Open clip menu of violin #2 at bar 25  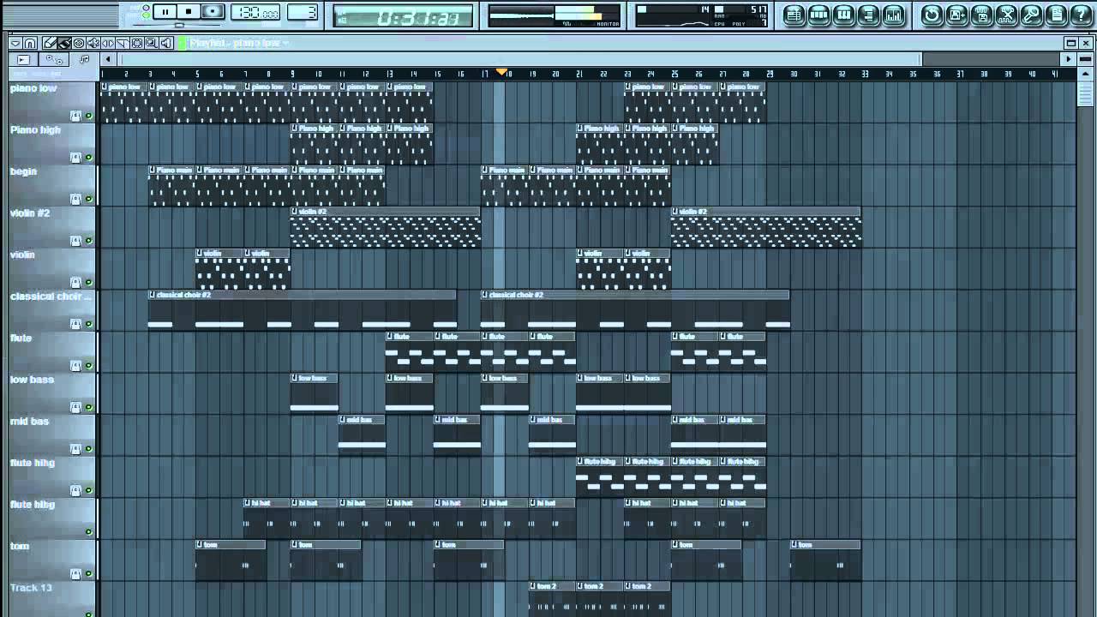tap(675, 211)
